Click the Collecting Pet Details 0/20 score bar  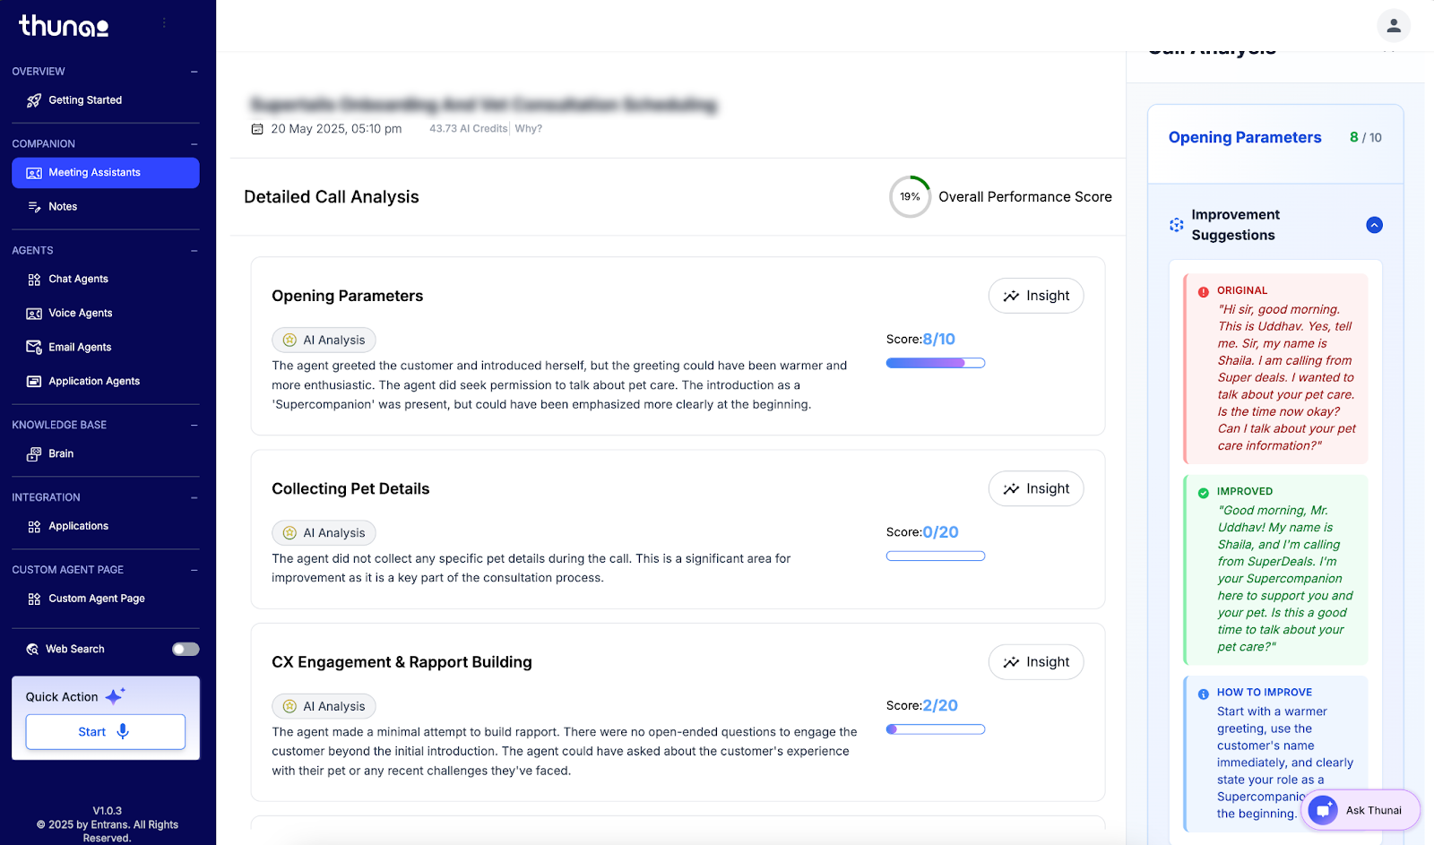[x=936, y=556]
